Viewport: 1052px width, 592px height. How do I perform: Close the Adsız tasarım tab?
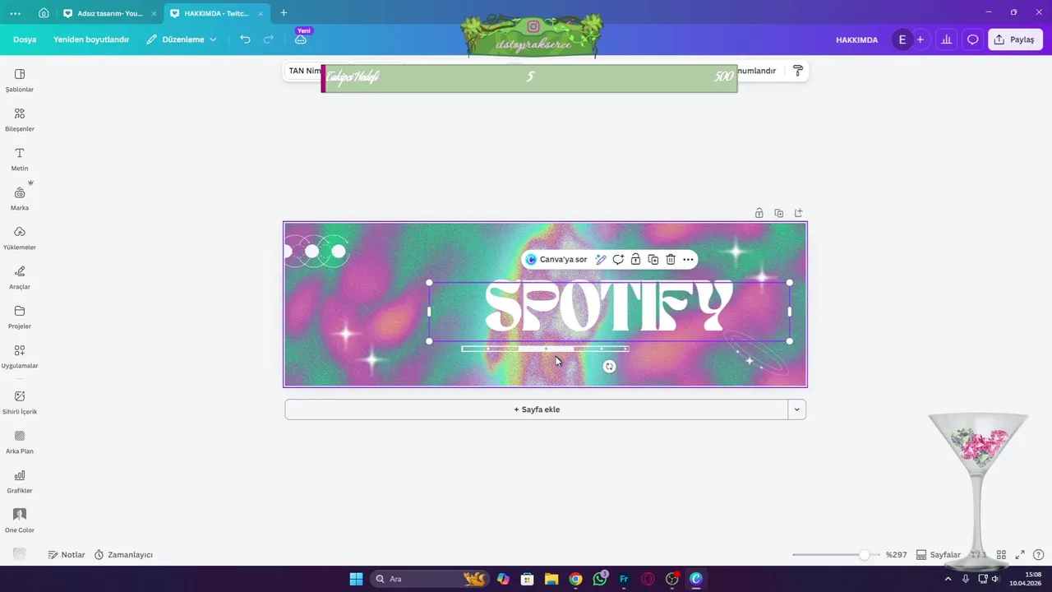pyautogui.click(x=154, y=13)
